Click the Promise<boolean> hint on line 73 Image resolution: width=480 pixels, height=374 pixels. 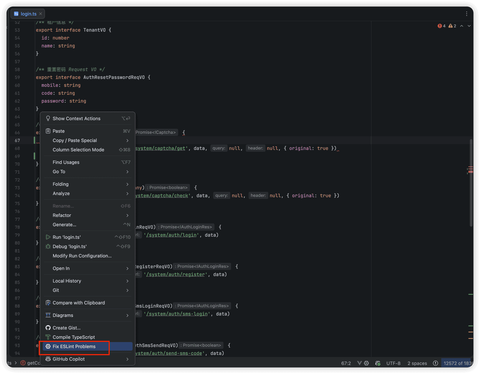point(168,188)
